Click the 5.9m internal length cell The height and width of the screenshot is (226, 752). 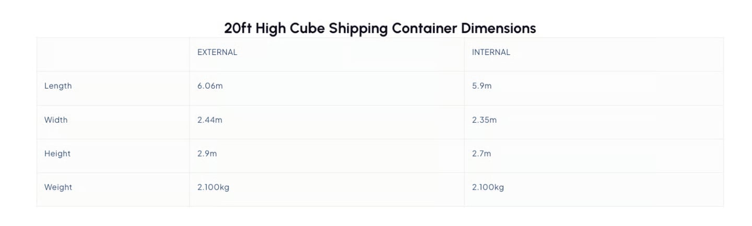coord(481,86)
